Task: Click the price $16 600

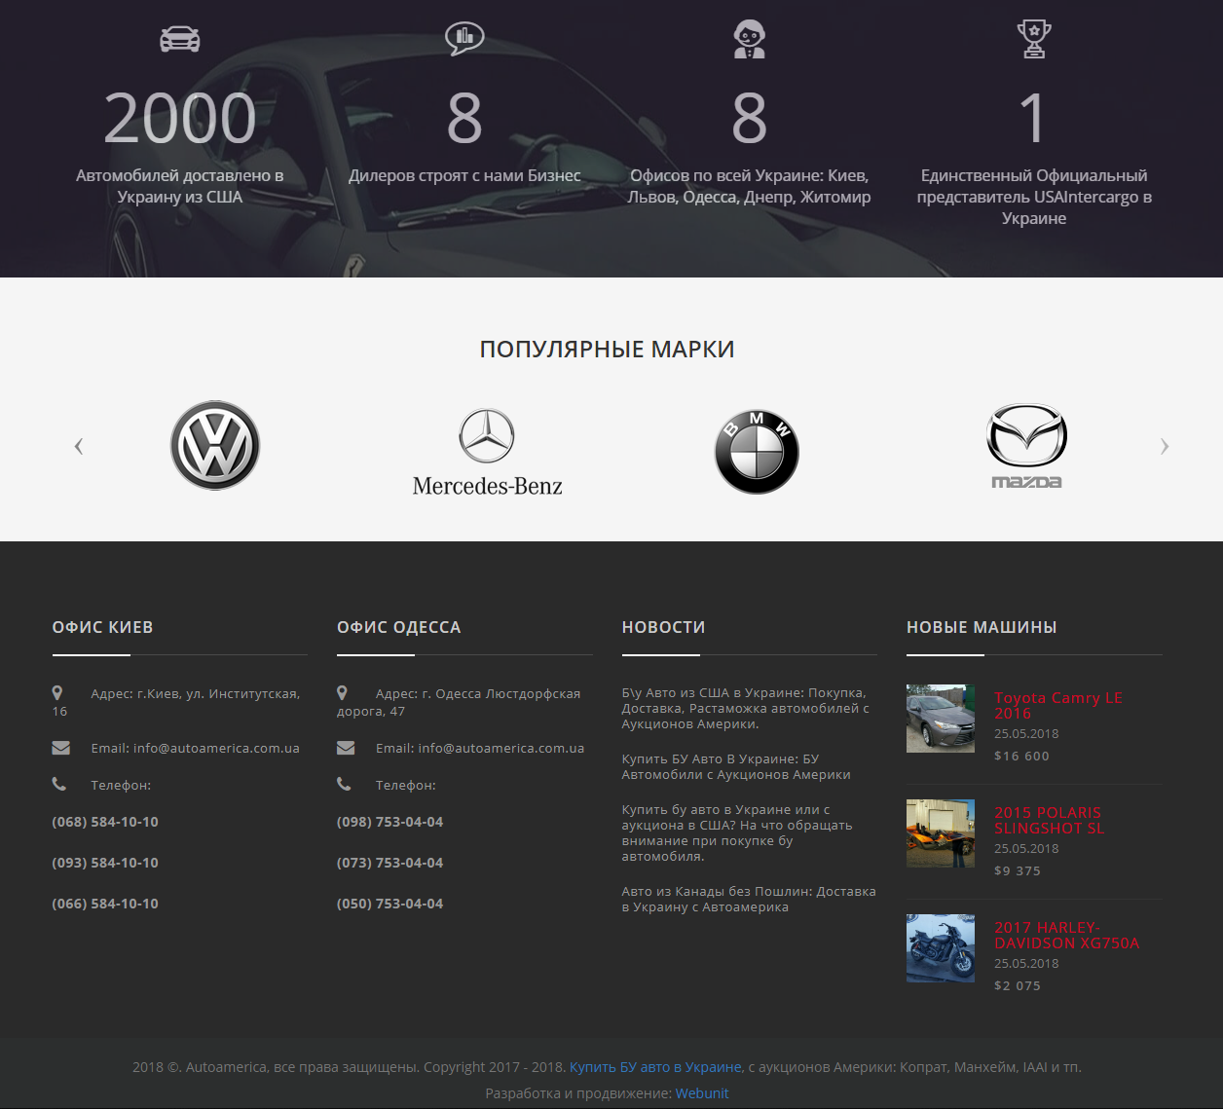Action: [1021, 756]
